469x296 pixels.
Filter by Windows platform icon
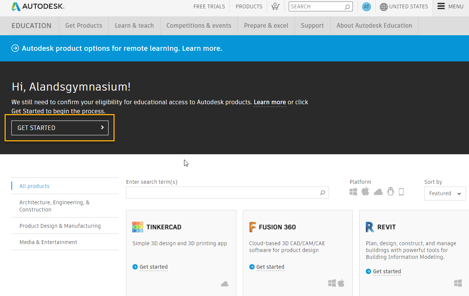(x=353, y=192)
